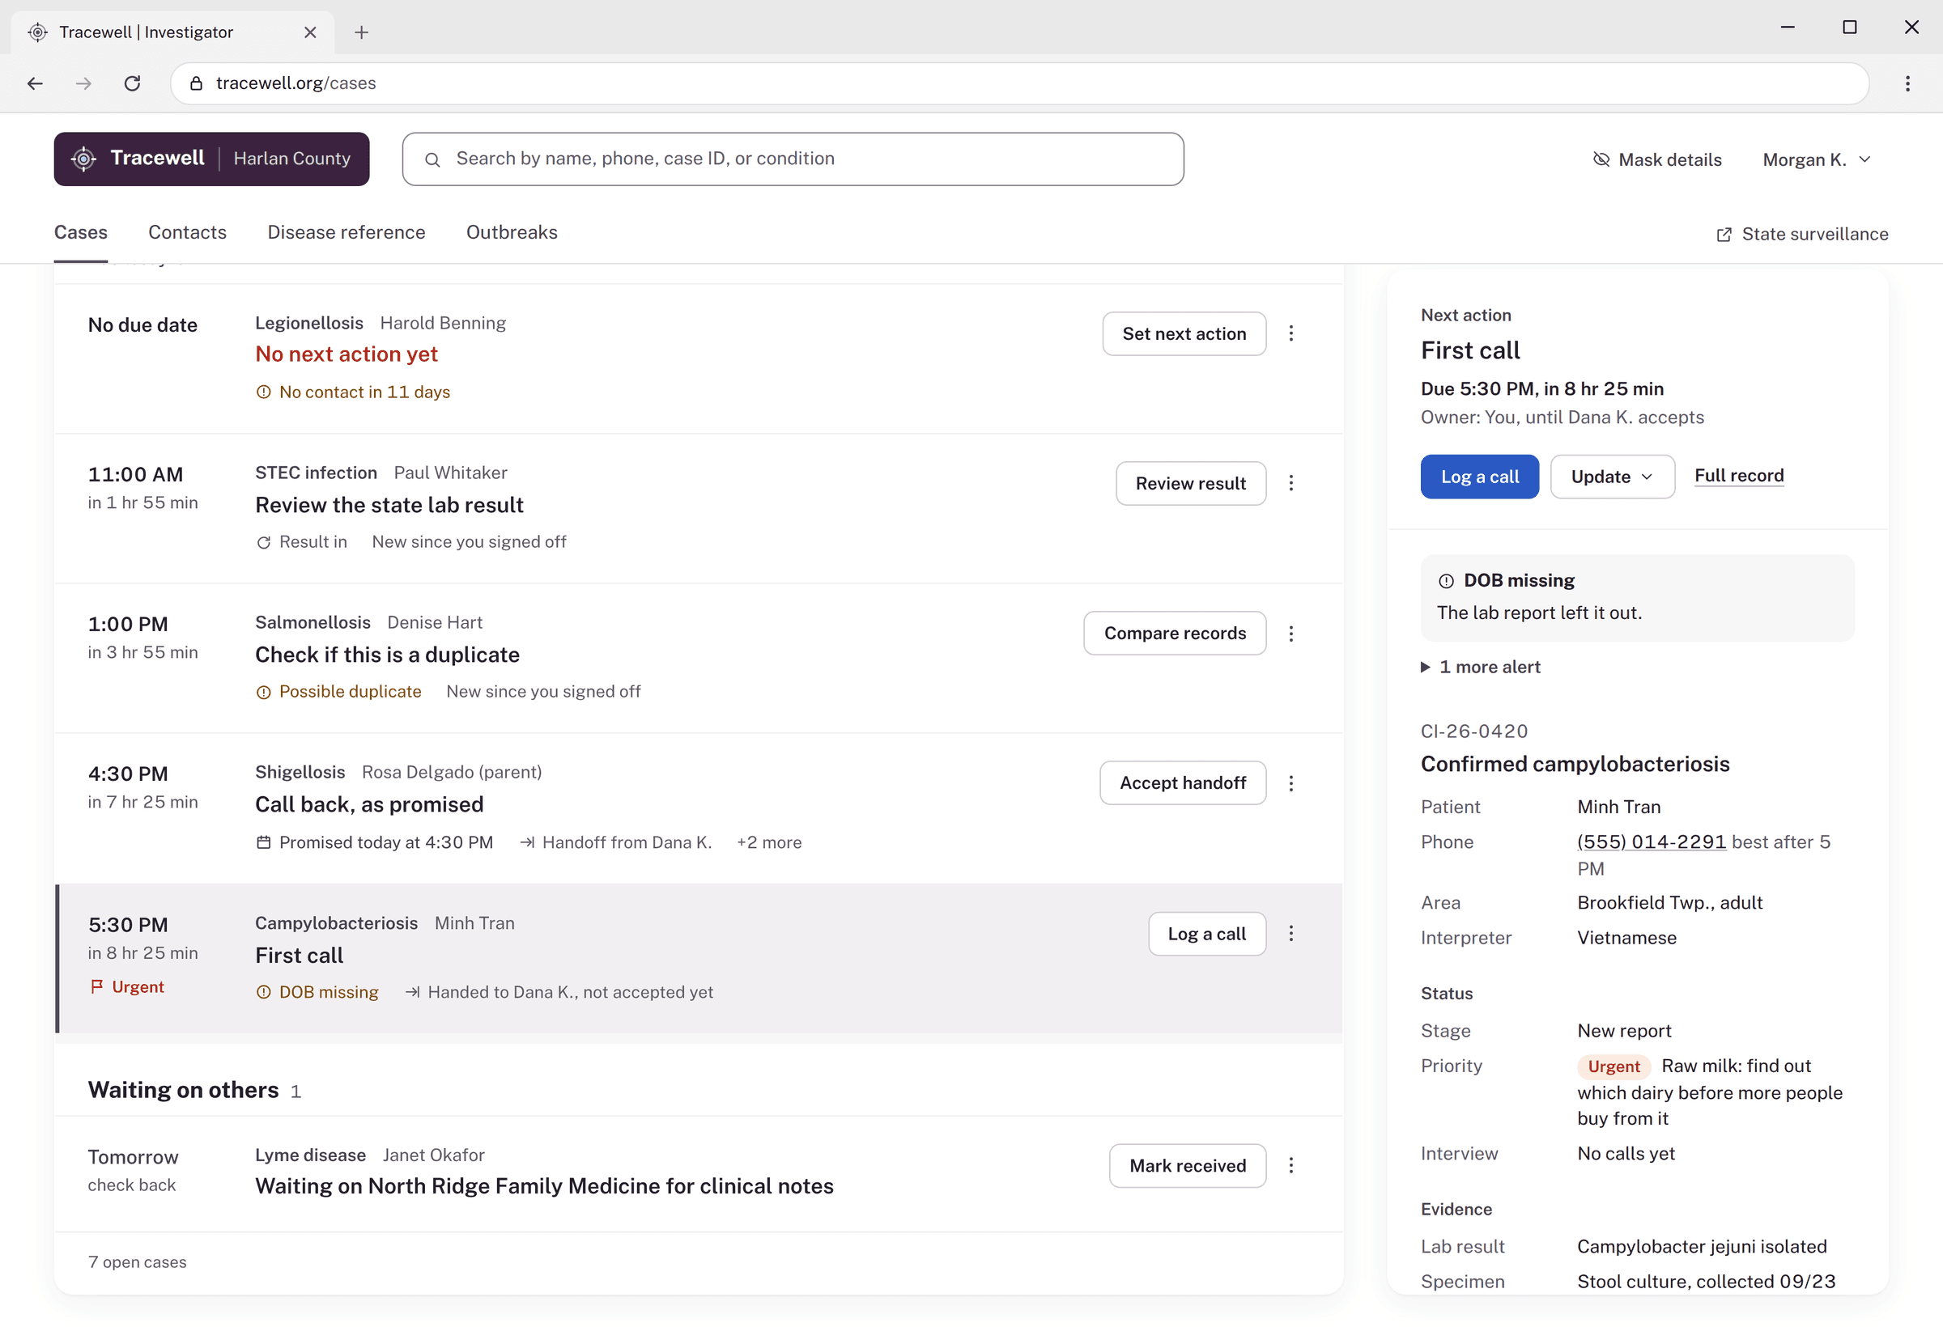Open the more menu for Rosa Delgado

(1290, 783)
